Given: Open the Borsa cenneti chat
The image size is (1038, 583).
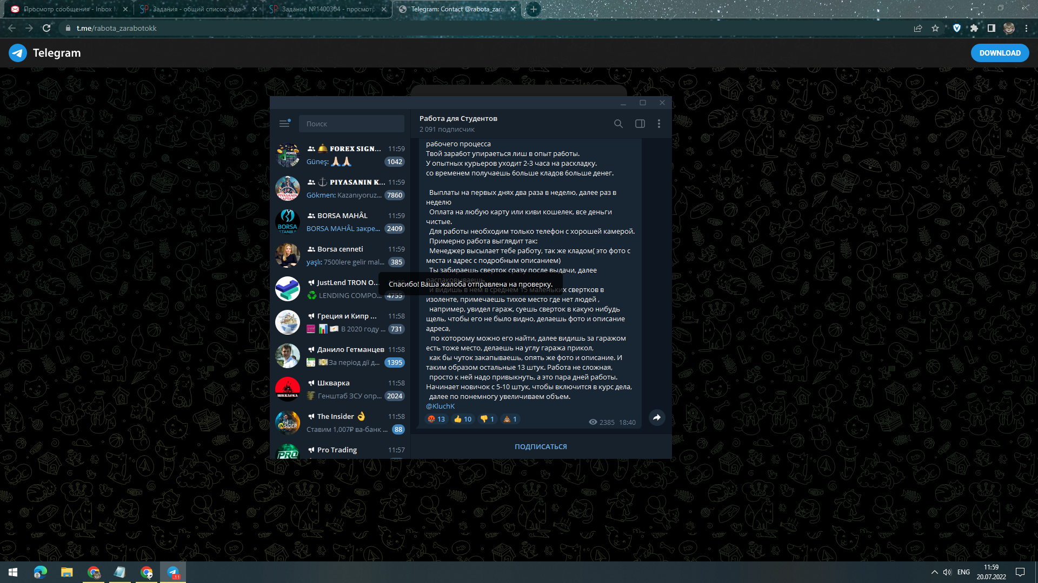Looking at the screenshot, I should click(340, 256).
